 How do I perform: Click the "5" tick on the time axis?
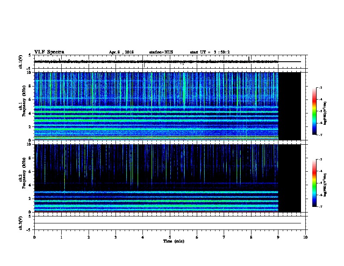pyautogui.click(x=170, y=237)
